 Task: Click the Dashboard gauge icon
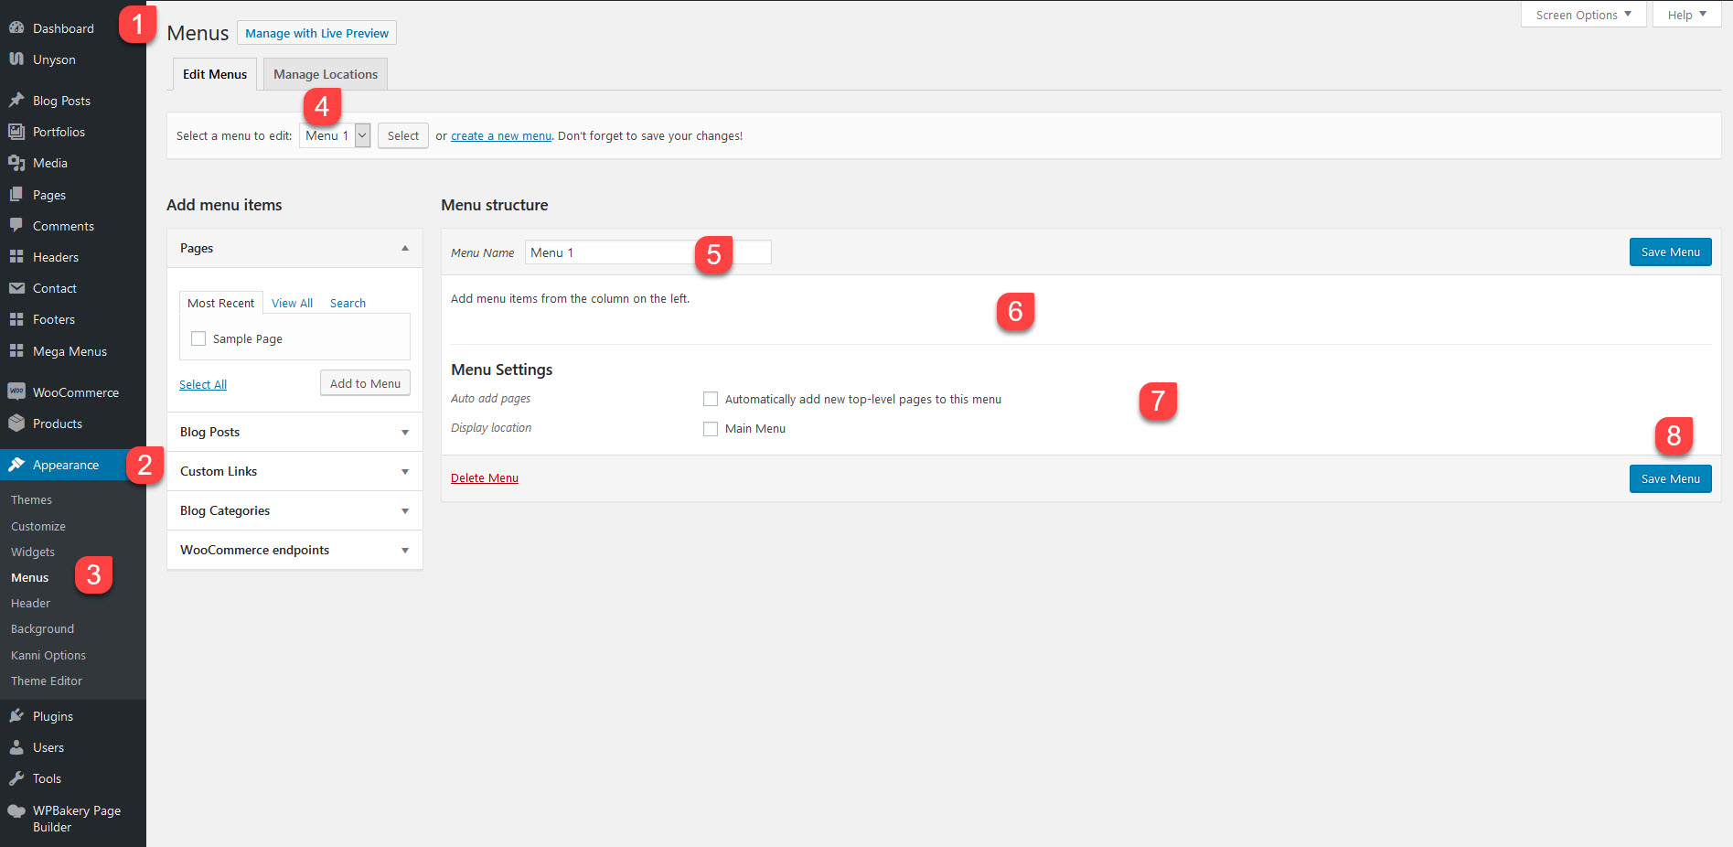pos(16,28)
